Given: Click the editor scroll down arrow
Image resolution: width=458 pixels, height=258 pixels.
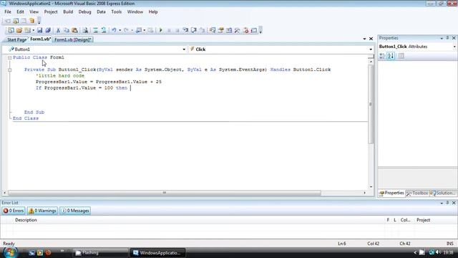Looking at the screenshot, I should [371, 187].
